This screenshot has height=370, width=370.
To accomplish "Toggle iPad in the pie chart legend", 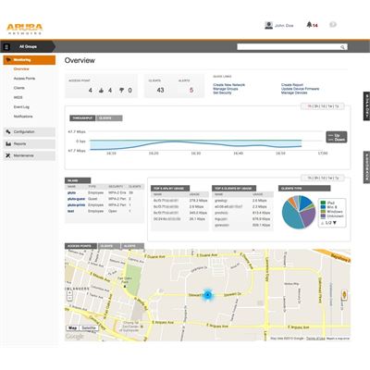I will 327,203.
